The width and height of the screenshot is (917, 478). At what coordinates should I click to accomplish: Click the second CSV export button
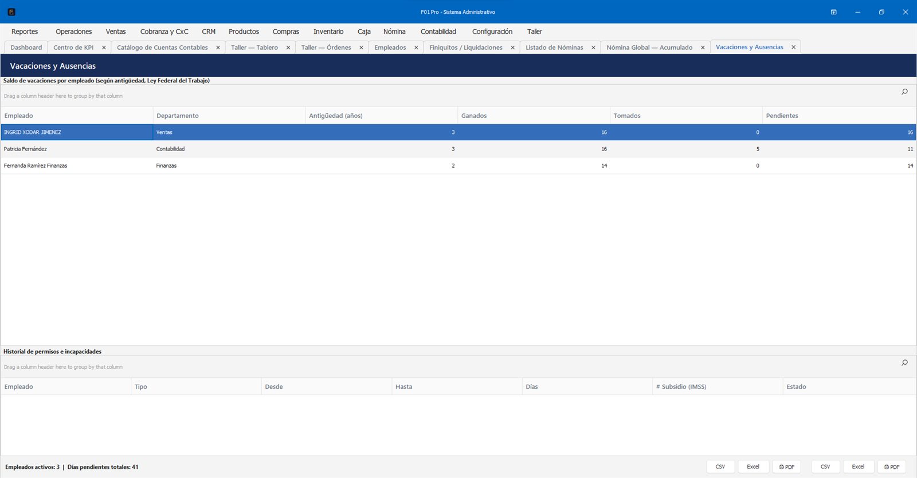825,467
